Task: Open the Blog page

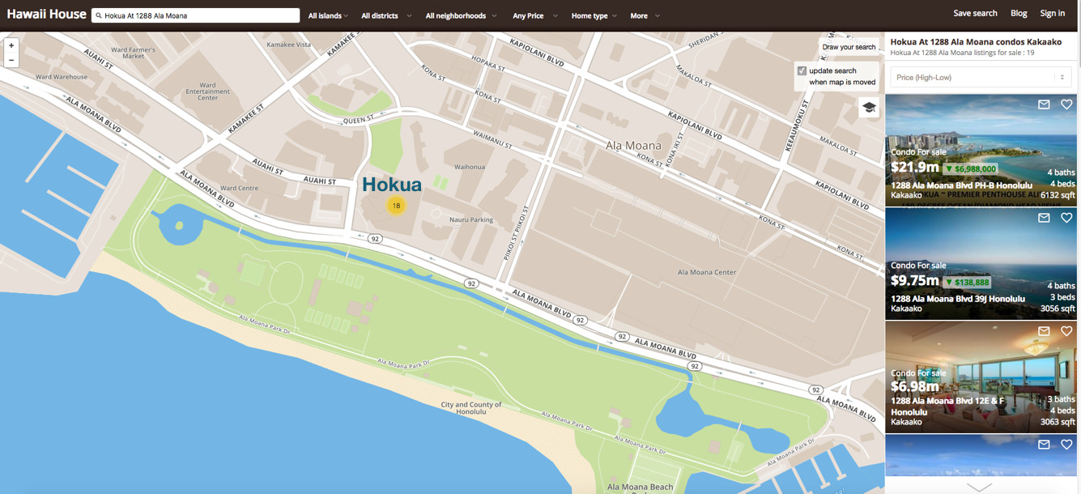Action: tap(1019, 13)
